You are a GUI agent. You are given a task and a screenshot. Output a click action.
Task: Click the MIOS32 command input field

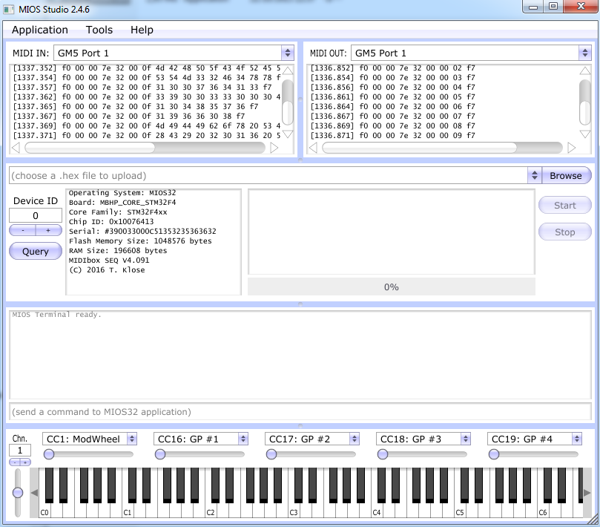[300, 412]
